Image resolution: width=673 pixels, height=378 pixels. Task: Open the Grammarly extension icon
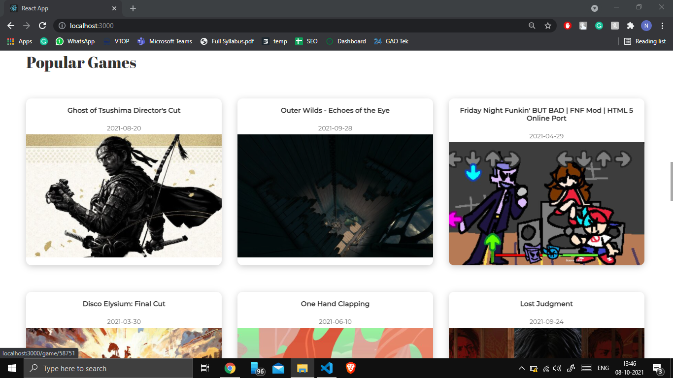coord(599,26)
